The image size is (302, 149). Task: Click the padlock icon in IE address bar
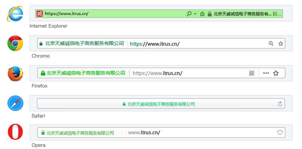[x=210, y=14]
